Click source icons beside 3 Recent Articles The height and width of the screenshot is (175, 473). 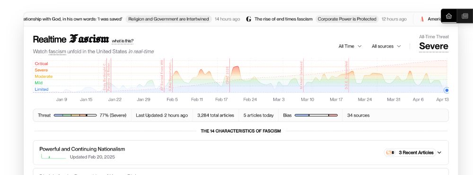(x=390, y=152)
